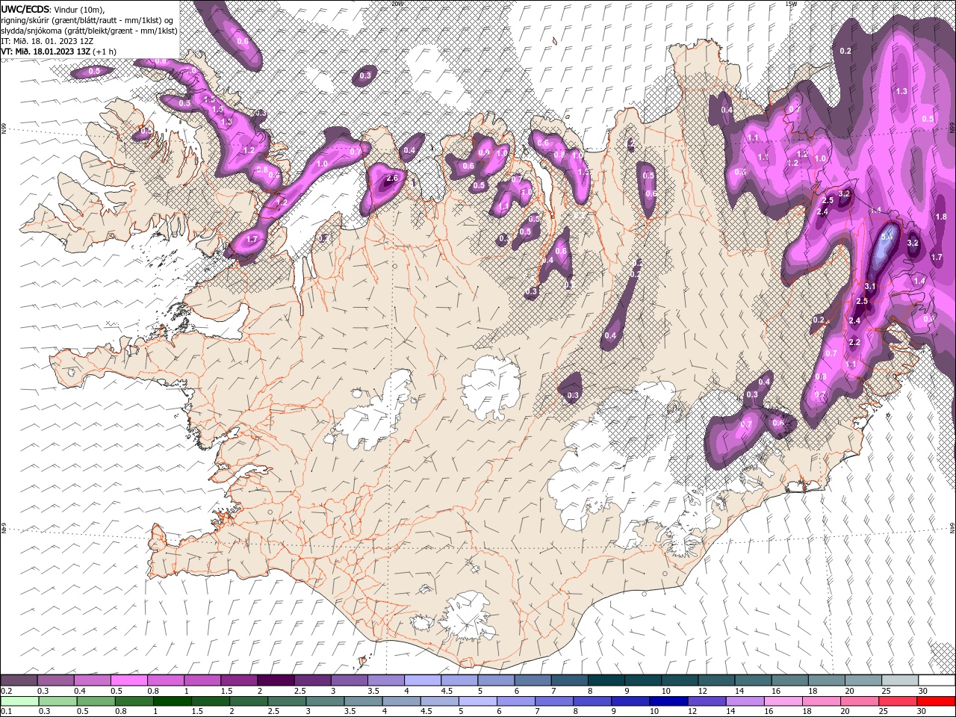
Task: Select lower legend red swatch after 30
Action: coord(937,701)
